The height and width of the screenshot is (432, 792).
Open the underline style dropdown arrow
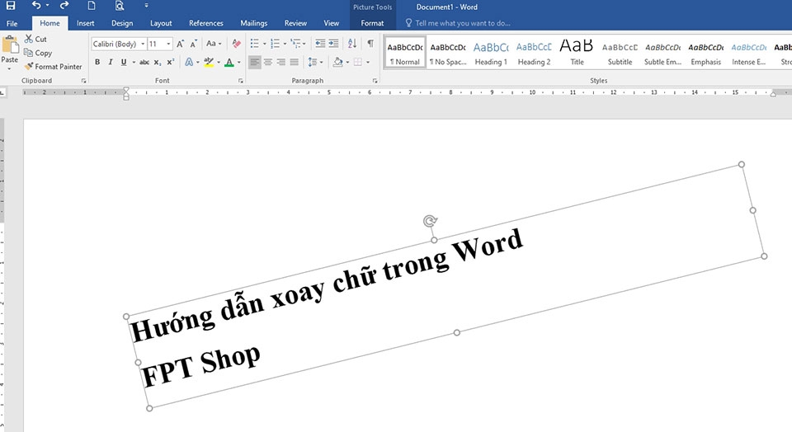[134, 62]
